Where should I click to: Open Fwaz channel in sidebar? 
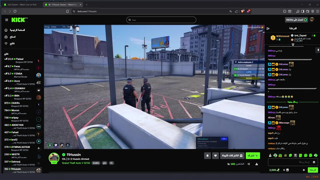22,68
